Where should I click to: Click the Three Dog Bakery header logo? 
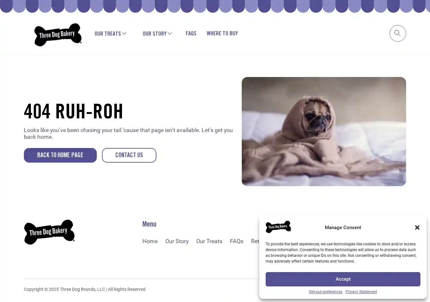click(58, 35)
